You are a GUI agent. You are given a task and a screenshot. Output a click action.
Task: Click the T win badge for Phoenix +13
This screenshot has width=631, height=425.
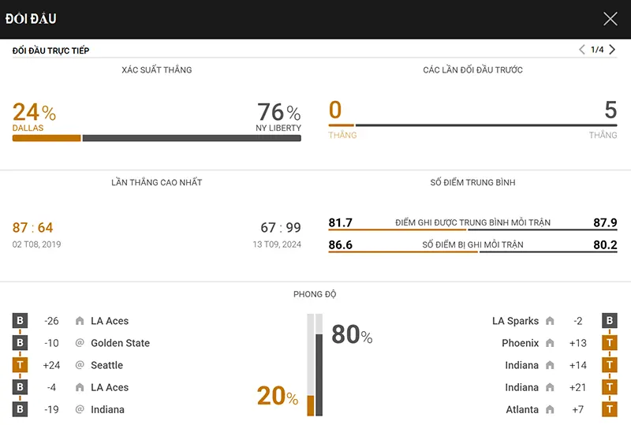tap(609, 343)
